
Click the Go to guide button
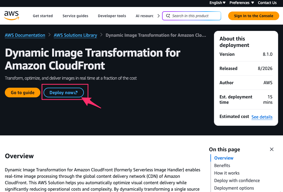tap(23, 93)
